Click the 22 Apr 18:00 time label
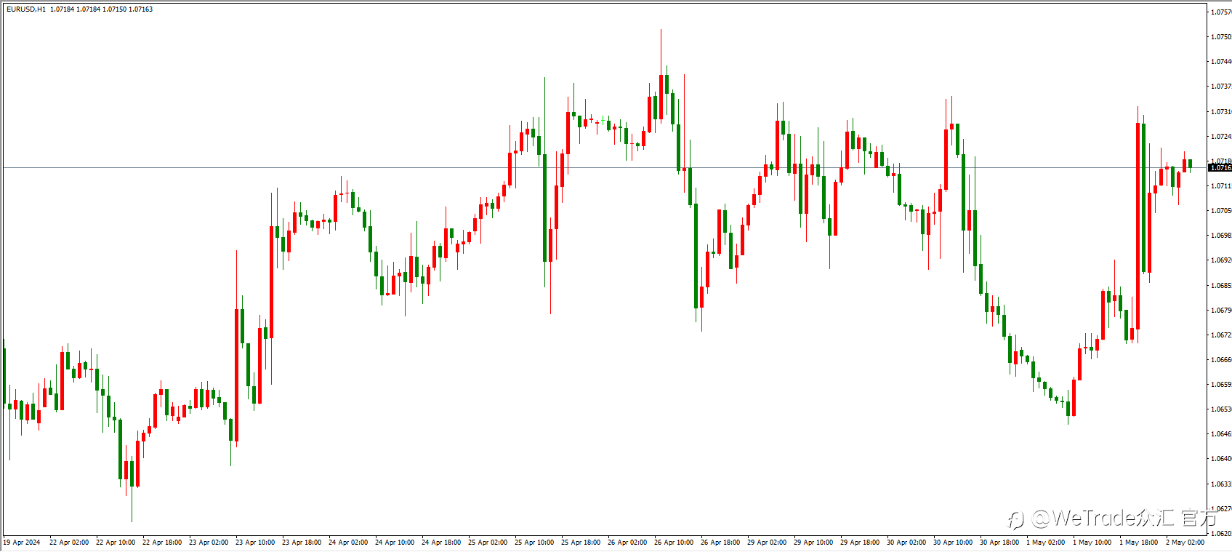The image size is (1232, 552). click(162, 543)
